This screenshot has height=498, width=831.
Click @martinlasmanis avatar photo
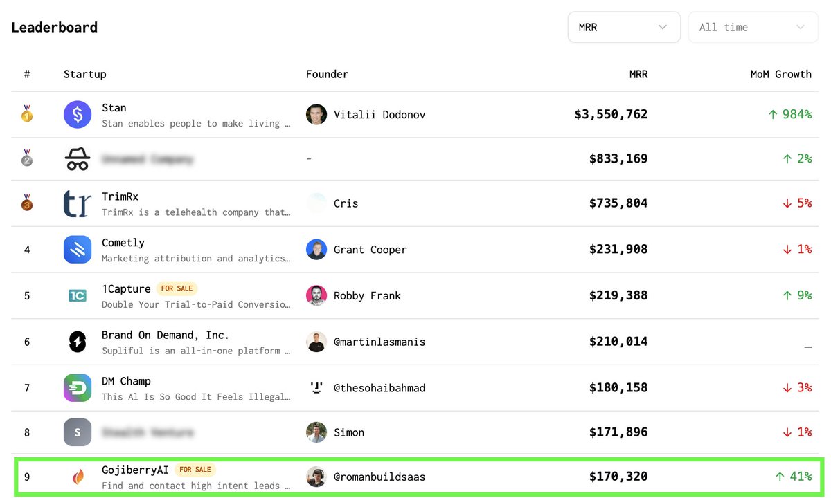(x=316, y=342)
